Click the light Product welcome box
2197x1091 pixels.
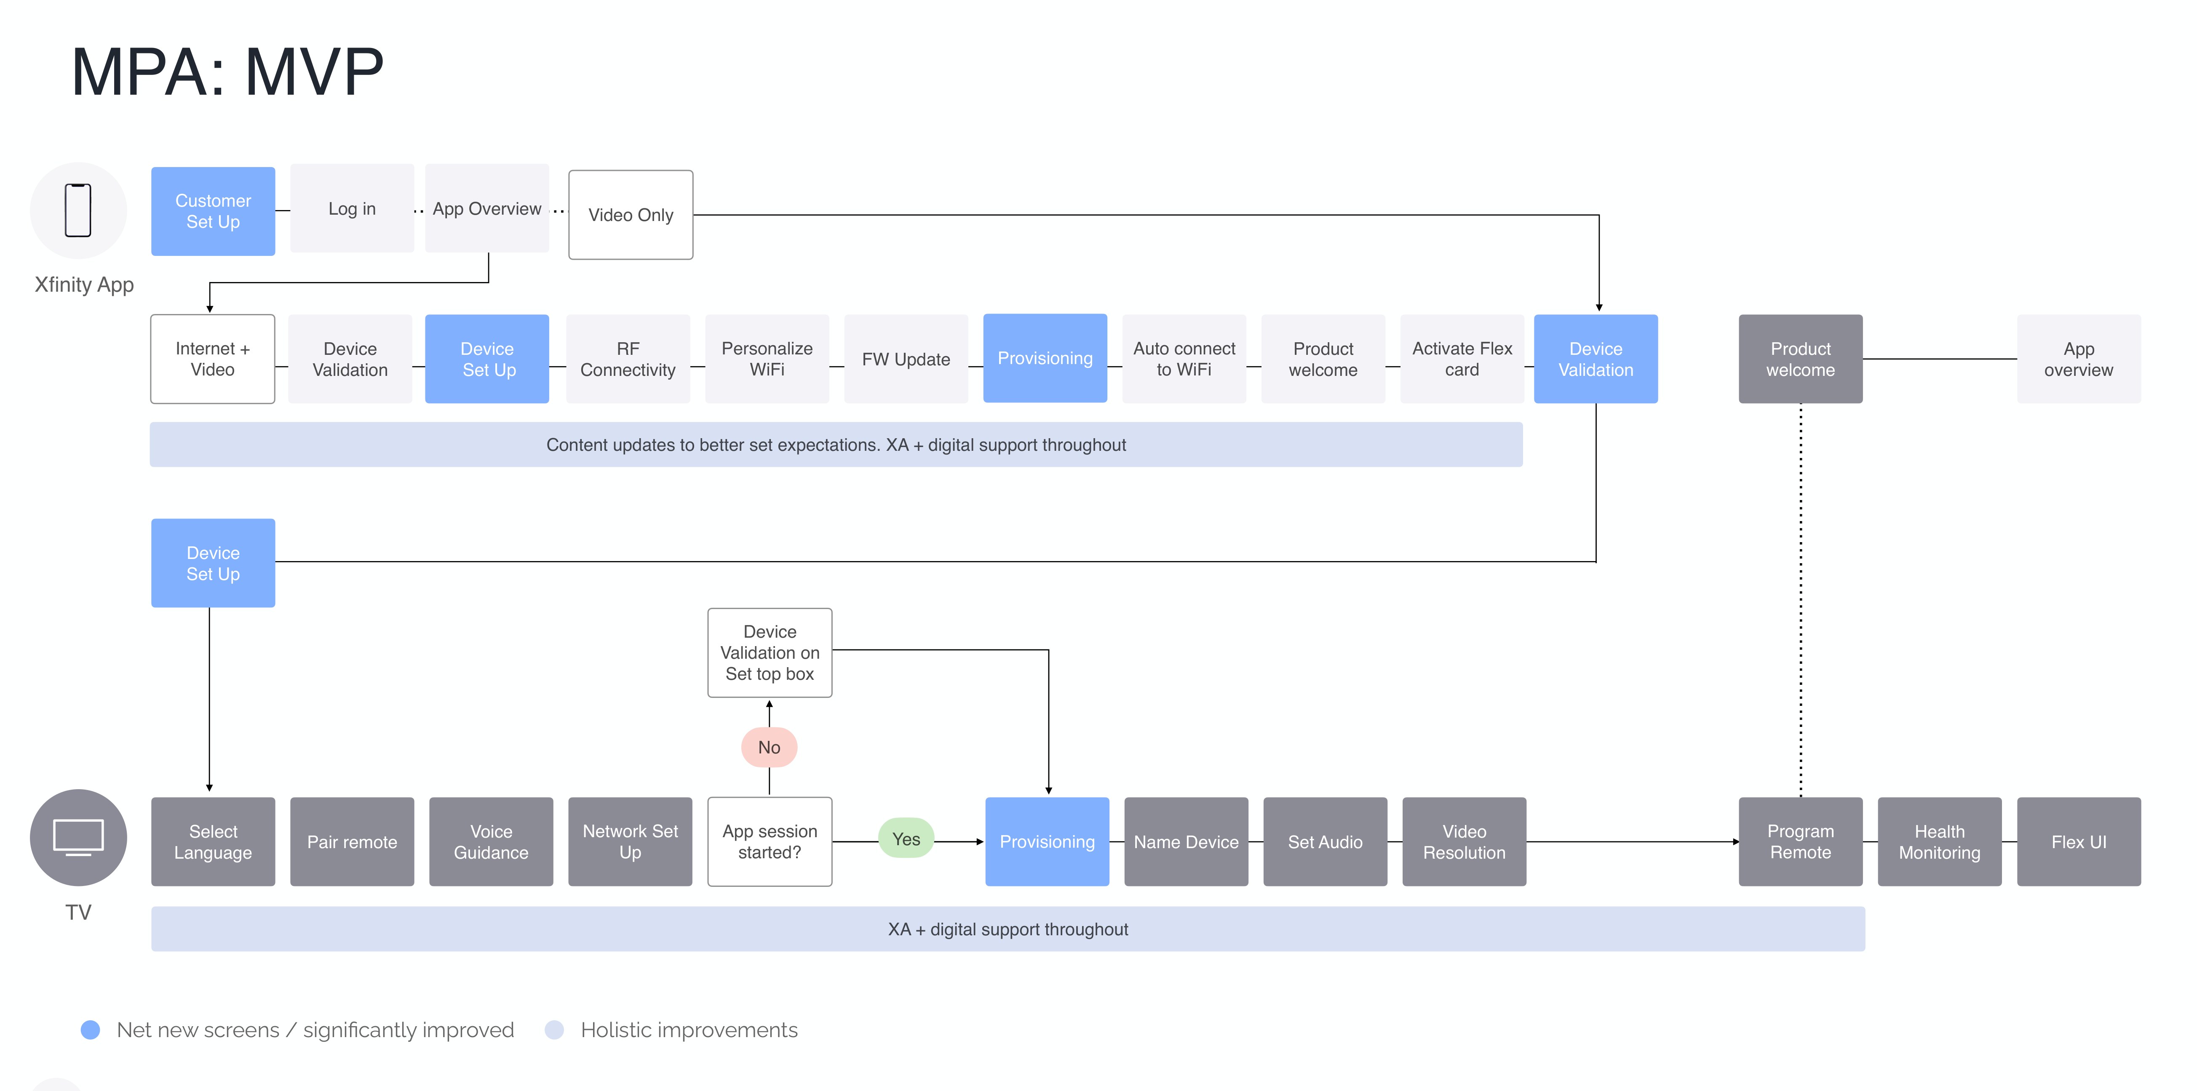pos(1324,359)
